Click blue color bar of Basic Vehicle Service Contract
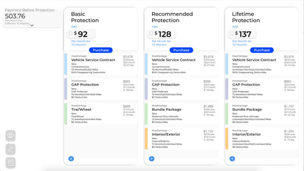Image resolution: width=304 pixels, height=171 pixels. click(66, 64)
